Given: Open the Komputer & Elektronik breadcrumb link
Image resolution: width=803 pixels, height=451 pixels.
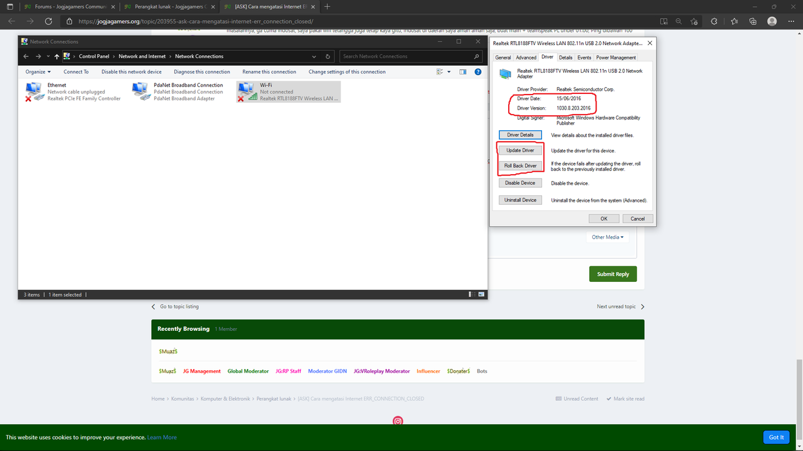Looking at the screenshot, I should [x=226, y=399].
